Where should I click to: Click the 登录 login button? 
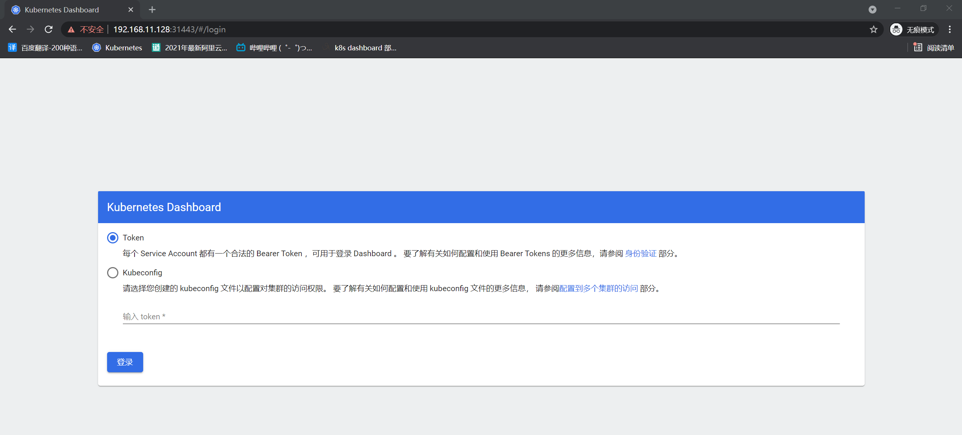125,362
